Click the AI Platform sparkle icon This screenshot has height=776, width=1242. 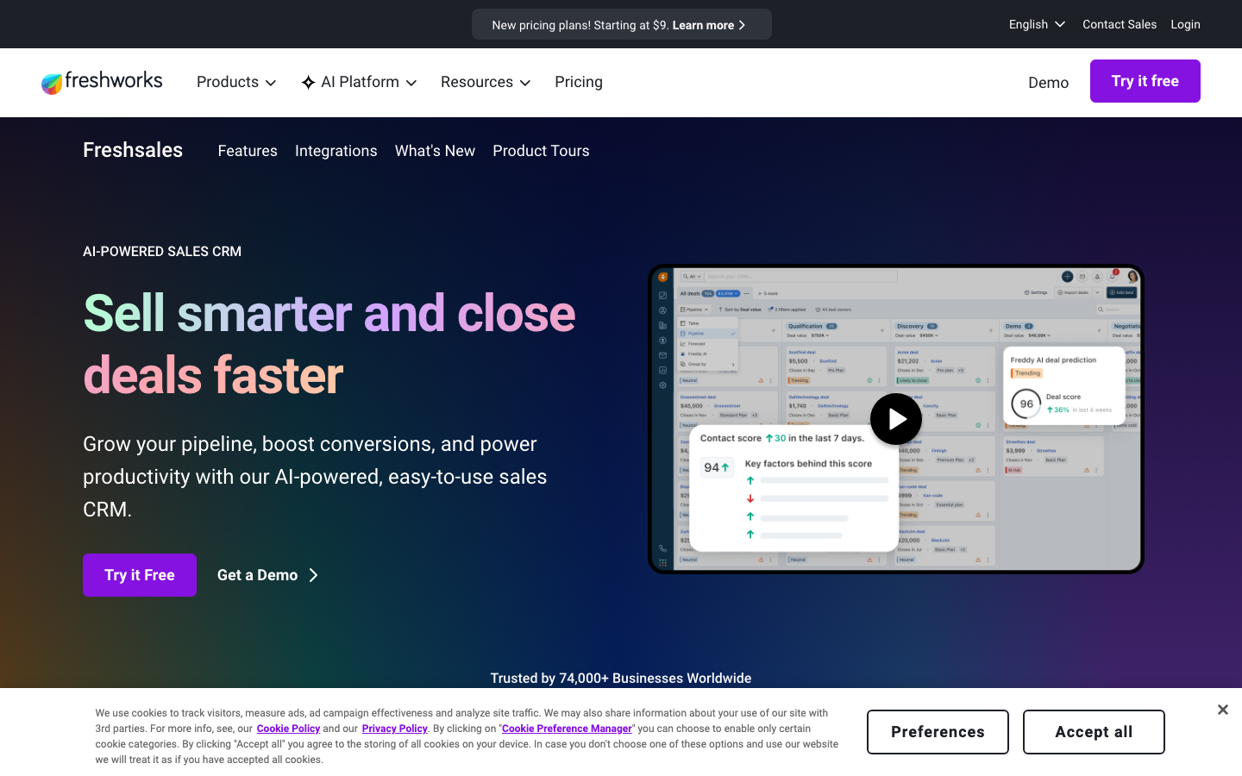click(x=308, y=83)
